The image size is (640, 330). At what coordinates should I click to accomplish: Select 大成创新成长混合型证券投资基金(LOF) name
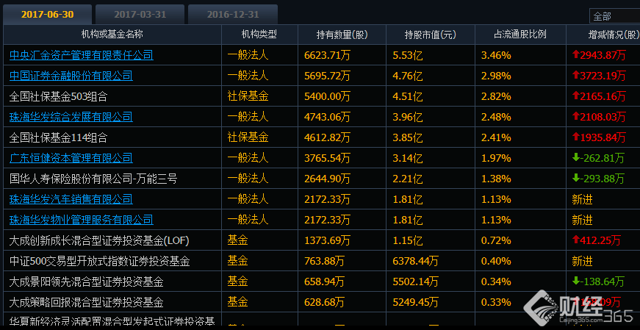pos(99,240)
